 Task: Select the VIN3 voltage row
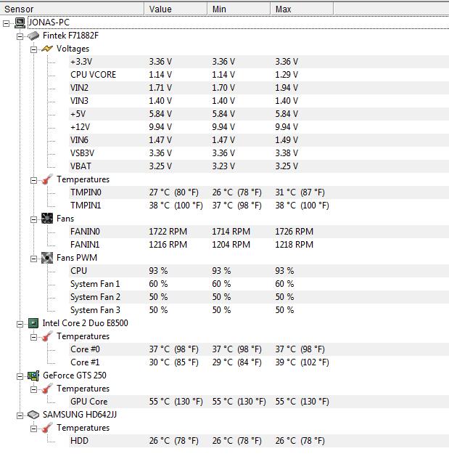point(259,101)
